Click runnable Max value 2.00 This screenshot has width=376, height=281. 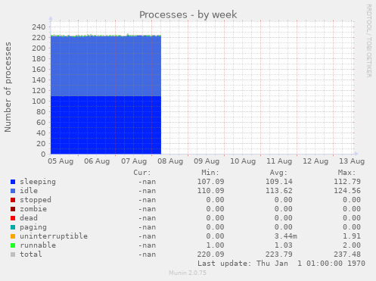352,245
